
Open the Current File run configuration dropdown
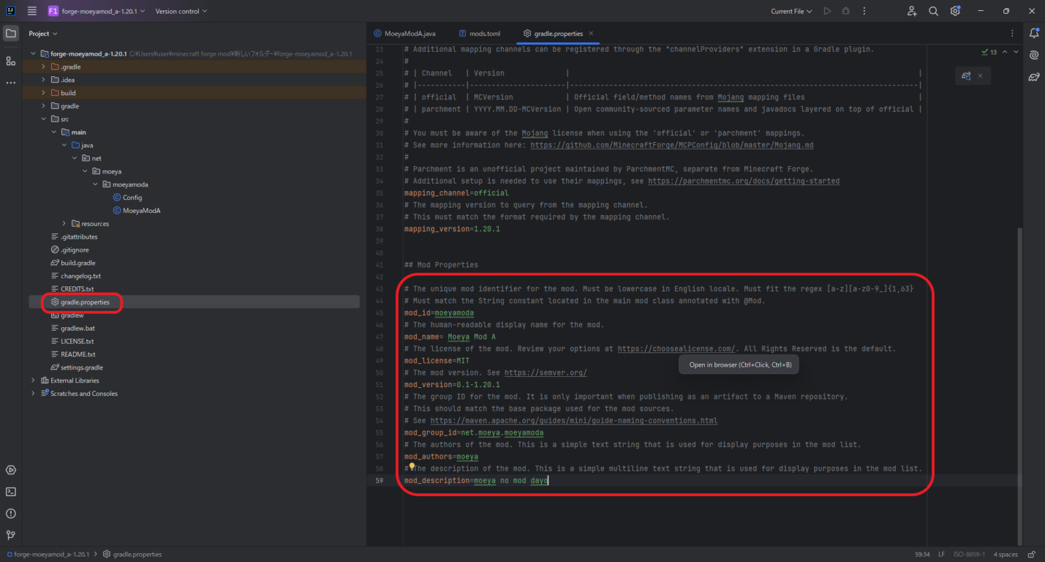click(791, 12)
